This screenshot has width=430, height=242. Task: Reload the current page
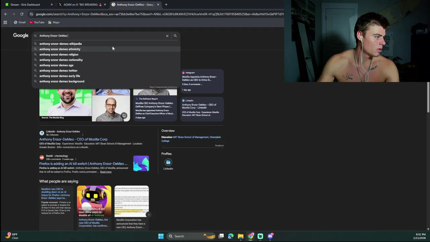coord(22,14)
